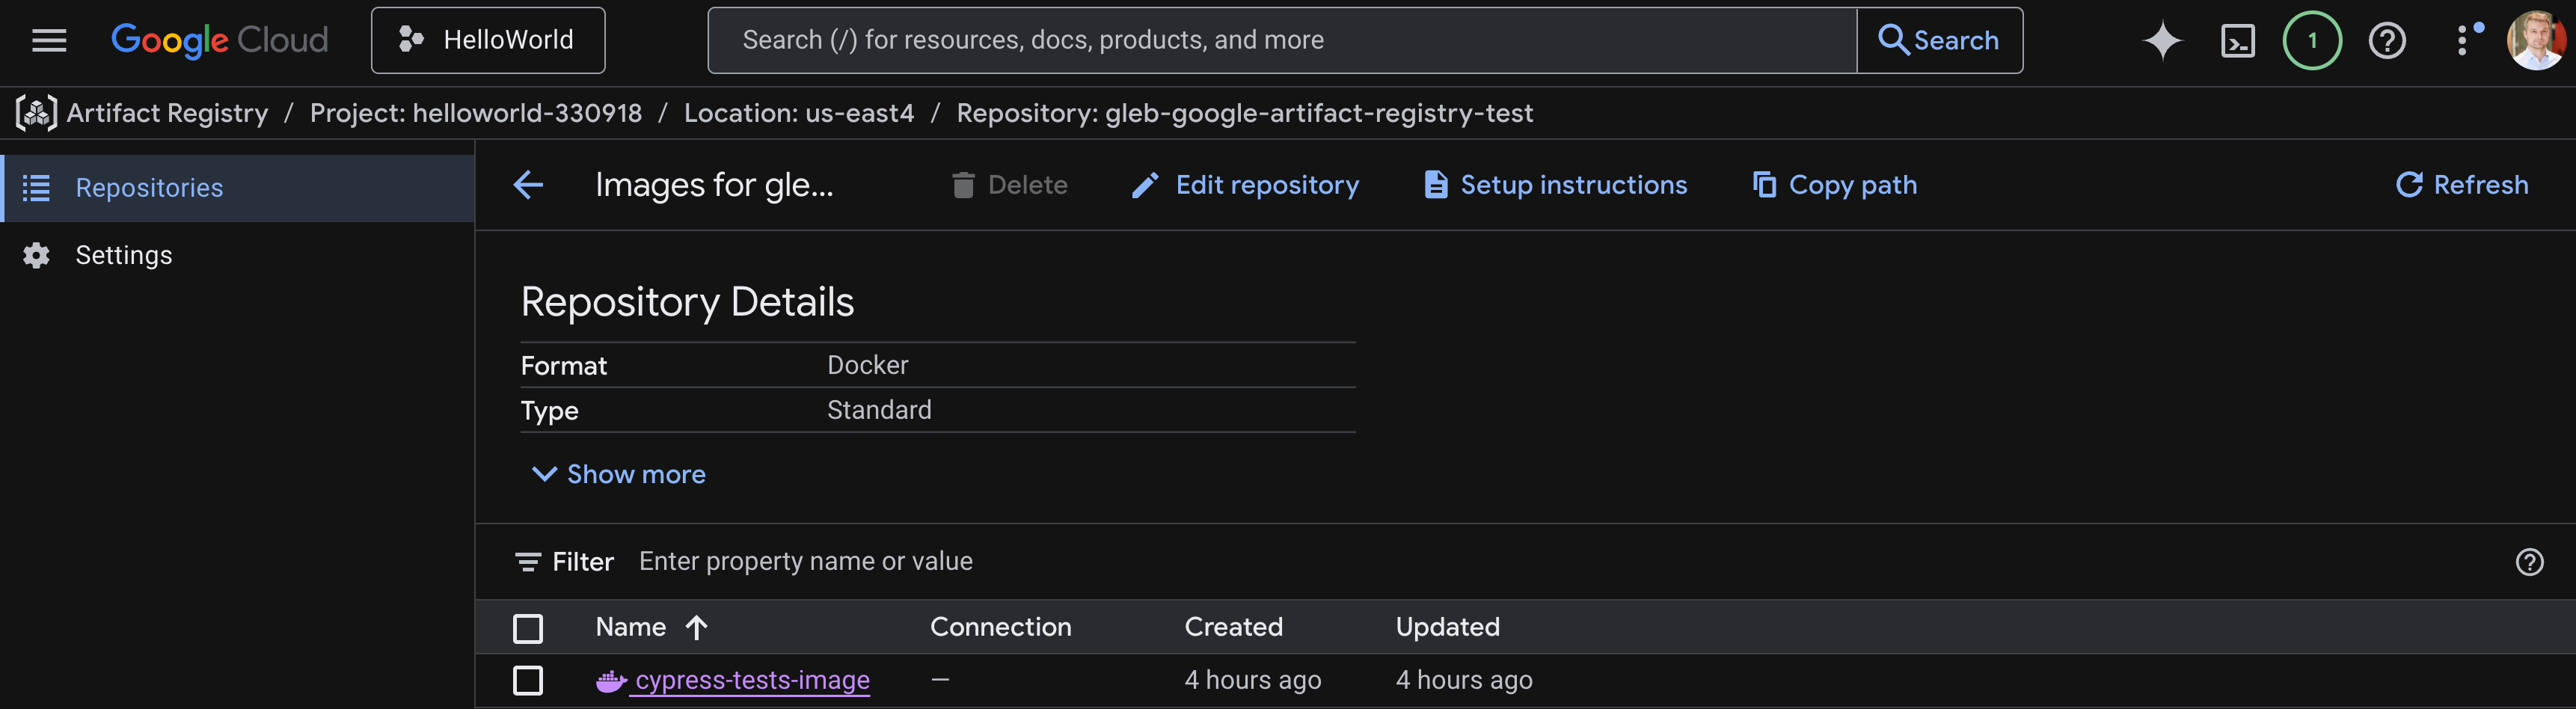Navigate back using the back arrow
Image resolution: width=2576 pixels, height=709 pixels.
click(528, 185)
